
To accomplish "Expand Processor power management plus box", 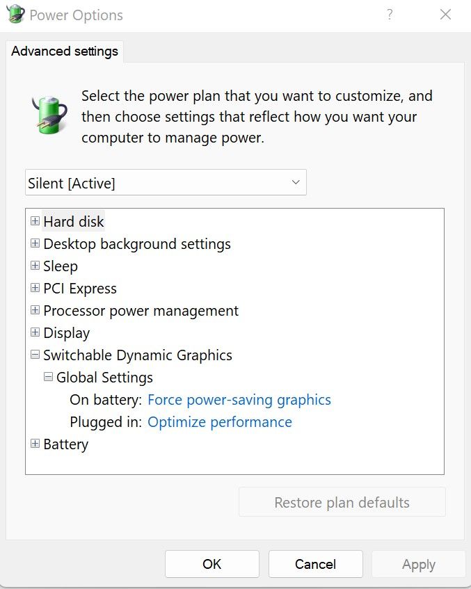I will (35, 310).
